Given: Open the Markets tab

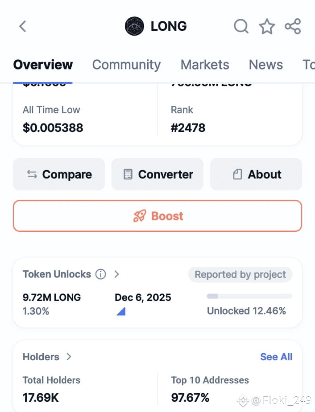Looking at the screenshot, I should [205, 65].
